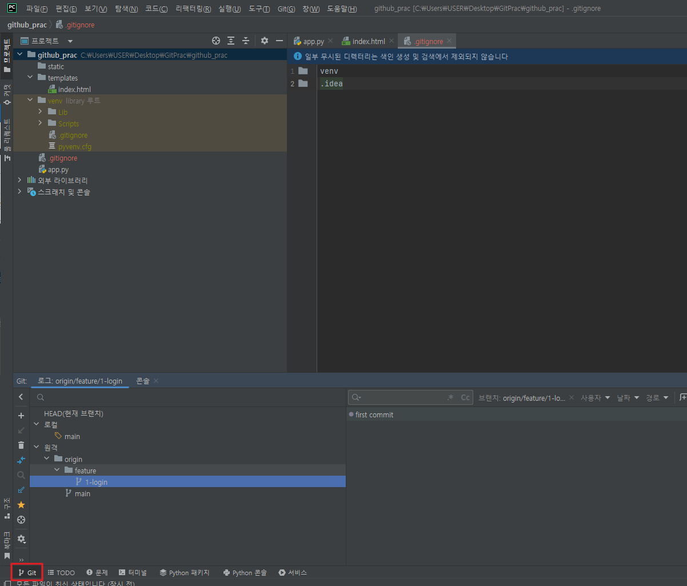Select app.py in project tree

(58, 169)
